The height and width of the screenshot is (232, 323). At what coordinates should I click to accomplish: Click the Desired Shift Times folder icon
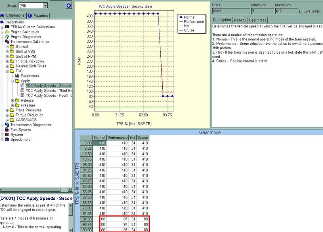pyautogui.click(x=12, y=66)
